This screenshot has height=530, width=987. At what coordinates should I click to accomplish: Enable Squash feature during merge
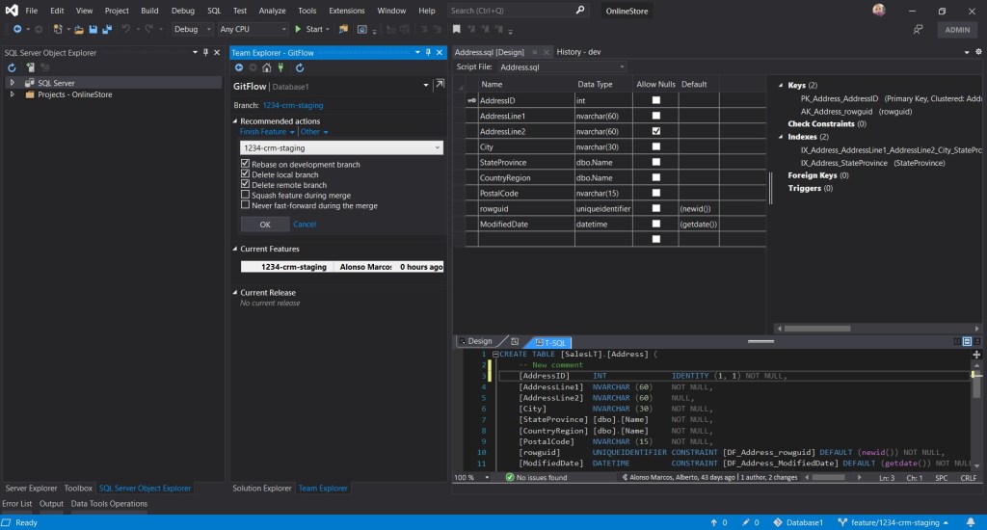coord(245,195)
